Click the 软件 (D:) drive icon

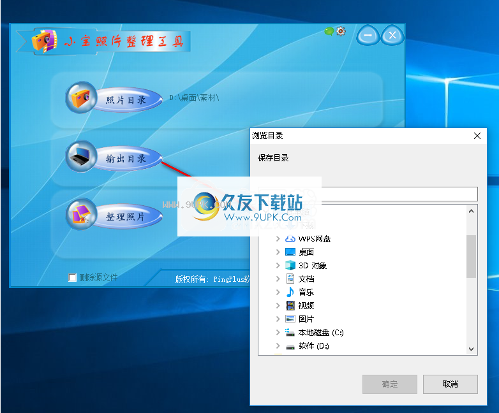[x=290, y=347]
